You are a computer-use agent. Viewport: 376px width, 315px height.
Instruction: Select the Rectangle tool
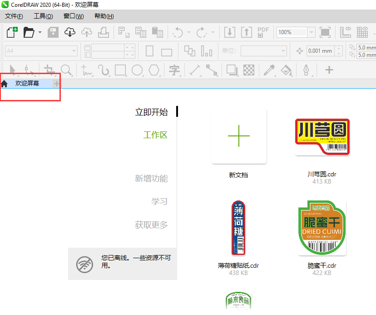[121, 70]
